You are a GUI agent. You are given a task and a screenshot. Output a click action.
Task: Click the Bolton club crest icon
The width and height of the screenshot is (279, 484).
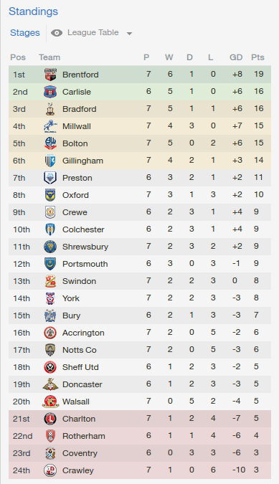click(50, 143)
